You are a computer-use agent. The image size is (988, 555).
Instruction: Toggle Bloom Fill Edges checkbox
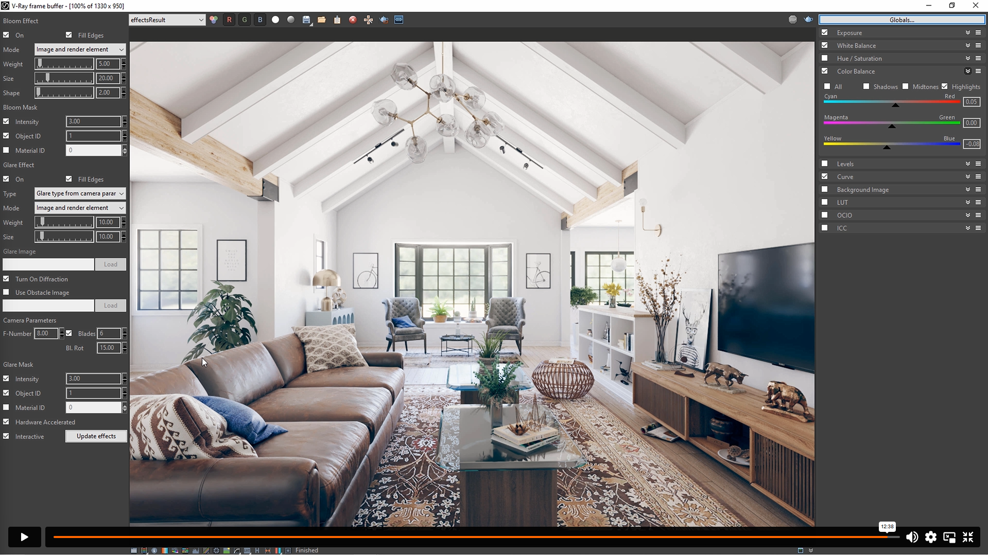(x=69, y=35)
